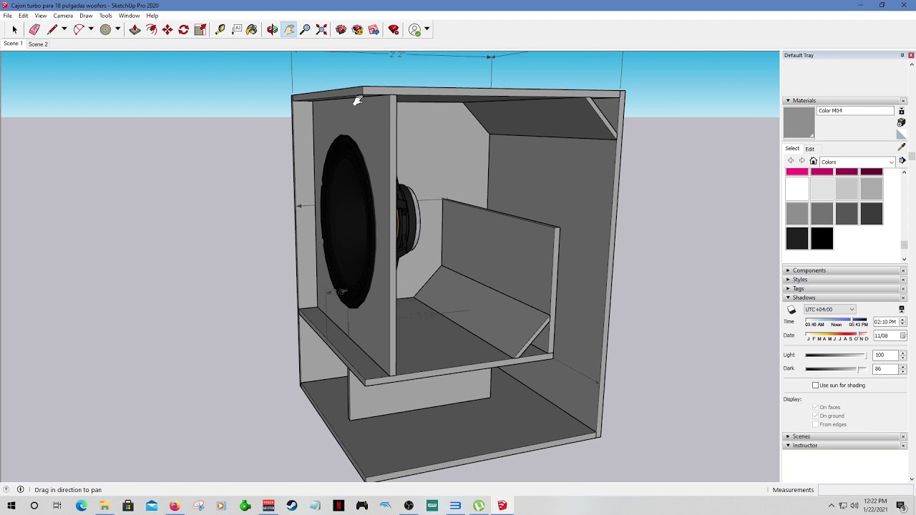Screen dimensions: 916x515
Task: Activate the Paint Bucket tool
Action: pos(252,29)
